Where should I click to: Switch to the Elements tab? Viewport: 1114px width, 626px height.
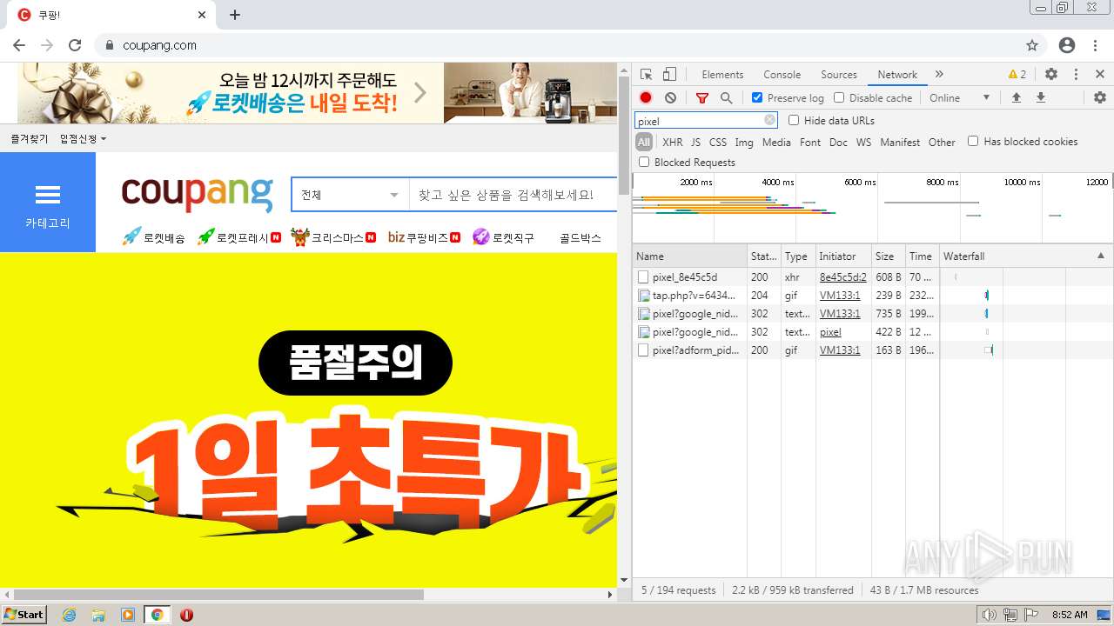tap(722, 75)
